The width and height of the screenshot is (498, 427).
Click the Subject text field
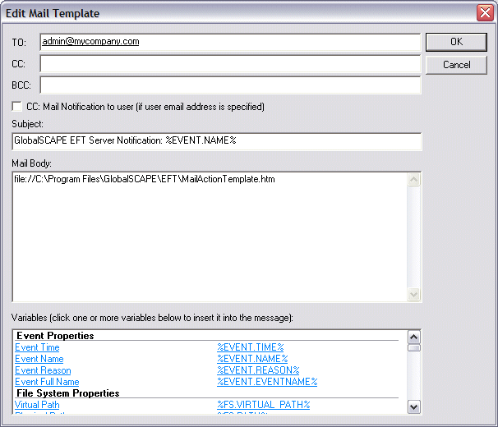click(x=217, y=141)
